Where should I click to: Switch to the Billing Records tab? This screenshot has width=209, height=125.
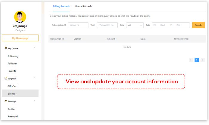coord(61,6)
